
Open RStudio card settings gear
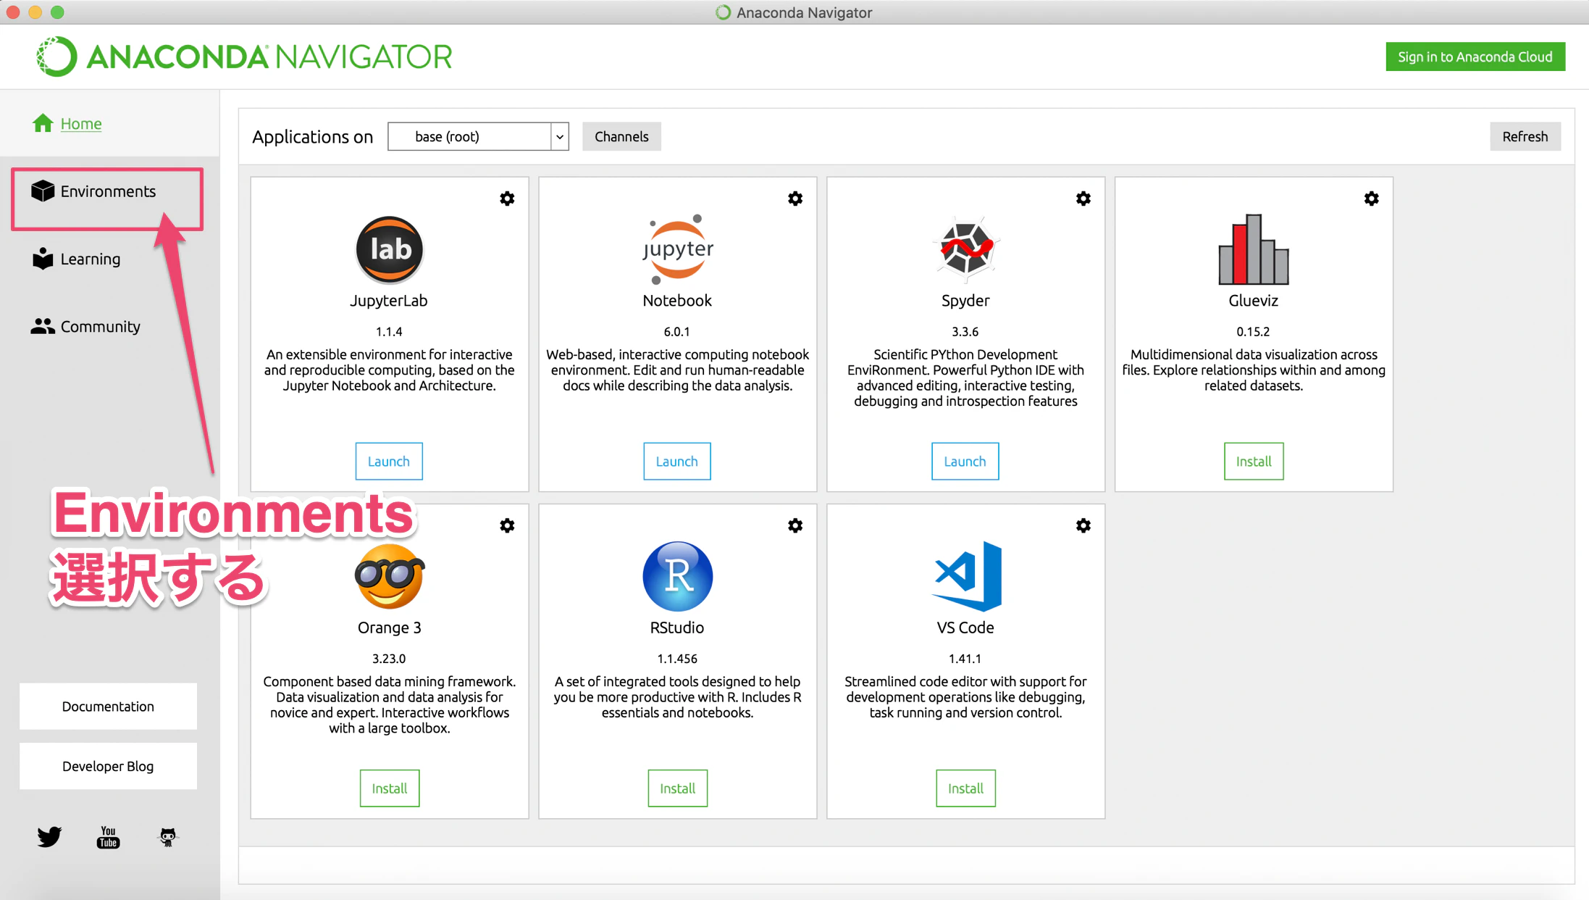tap(795, 525)
